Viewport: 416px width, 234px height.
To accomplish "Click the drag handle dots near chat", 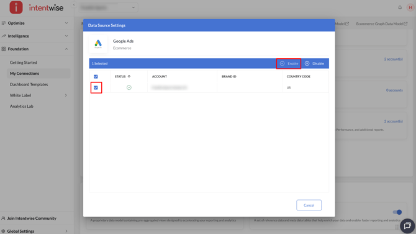I will click(x=397, y=227).
